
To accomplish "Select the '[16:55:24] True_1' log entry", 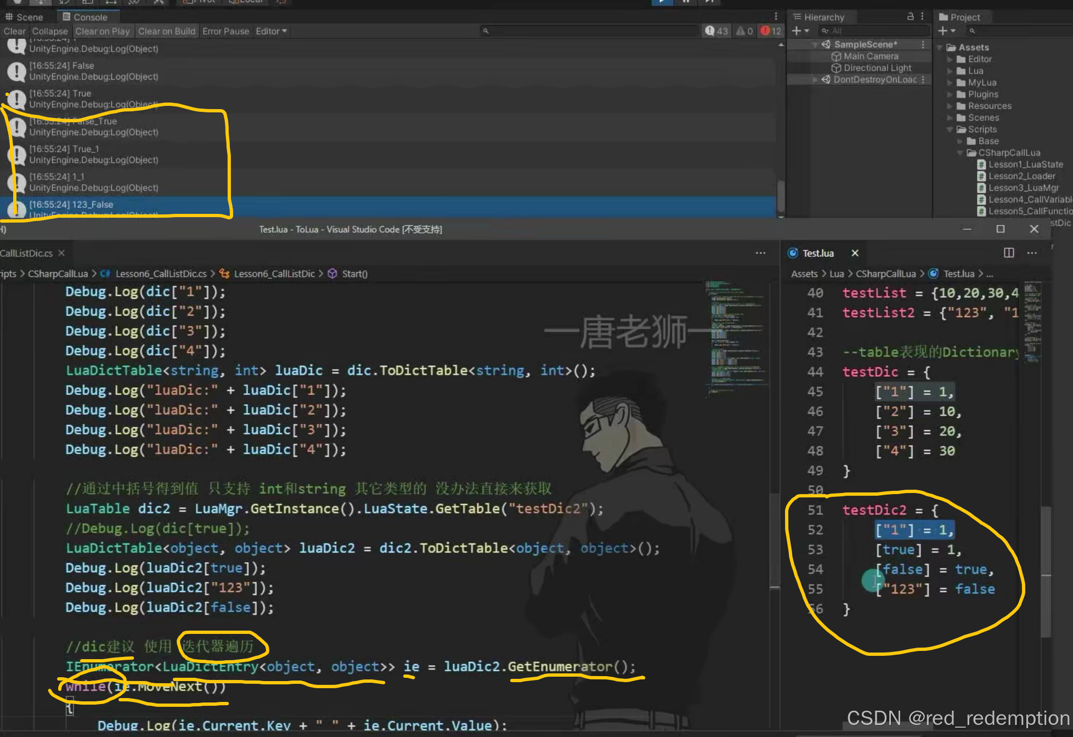I will [388, 155].
